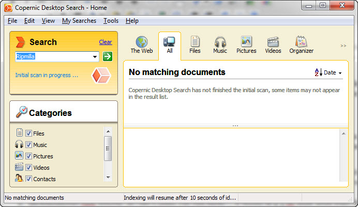Image resolution: width=358 pixels, height=207 pixels.
Task: Open the Help menu
Action: [x=132, y=21]
